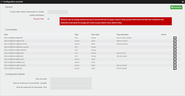
Task: Click Alarme Mode value in Complet row
Action: pyautogui.click(x=122, y=65)
